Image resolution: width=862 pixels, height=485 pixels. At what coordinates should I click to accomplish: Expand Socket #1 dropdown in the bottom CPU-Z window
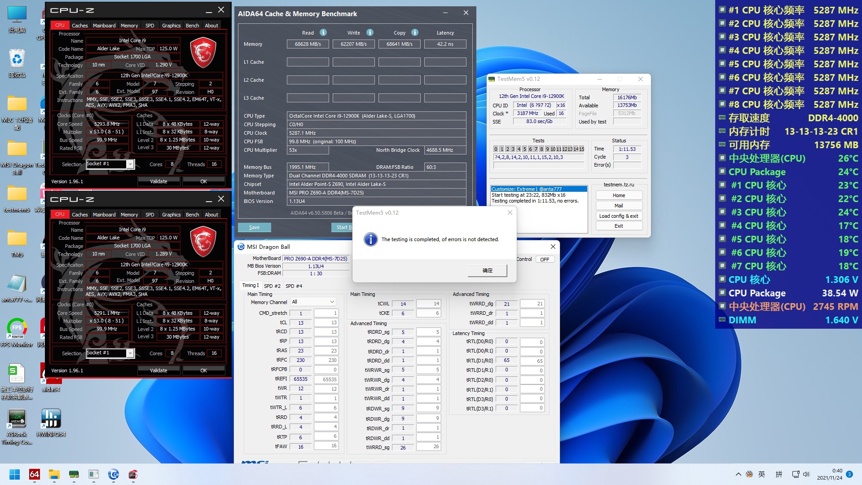tap(130, 353)
